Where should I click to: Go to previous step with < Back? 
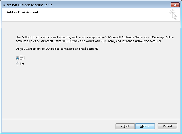(x=125, y=126)
